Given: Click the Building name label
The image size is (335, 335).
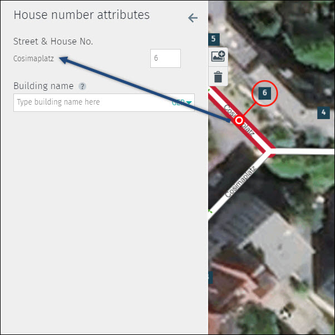Looking at the screenshot, I should (x=43, y=86).
